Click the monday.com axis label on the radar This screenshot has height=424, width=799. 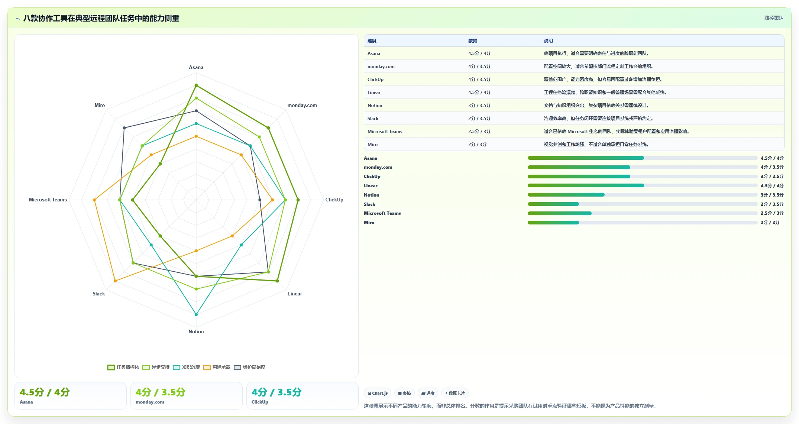pyautogui.click(x=302, y=106)
